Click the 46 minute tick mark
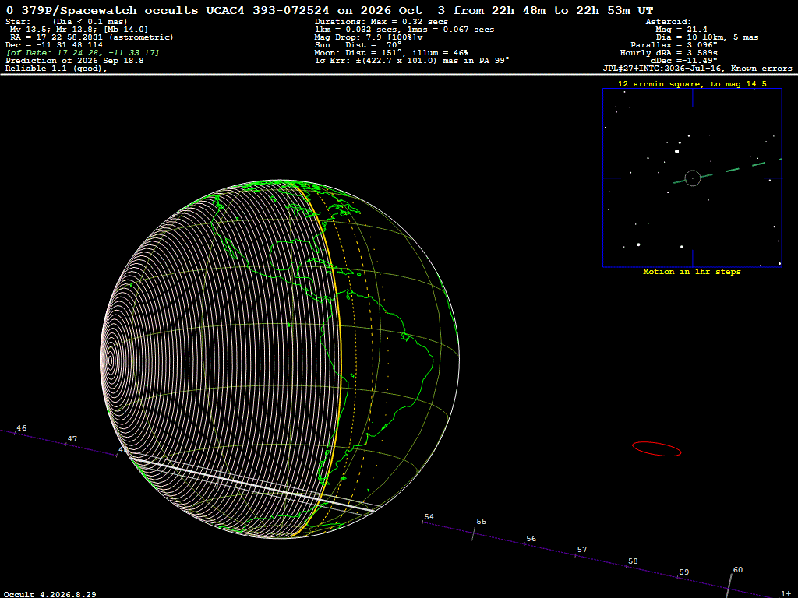This screenshot has width=798, height=598. coord(16,433)
